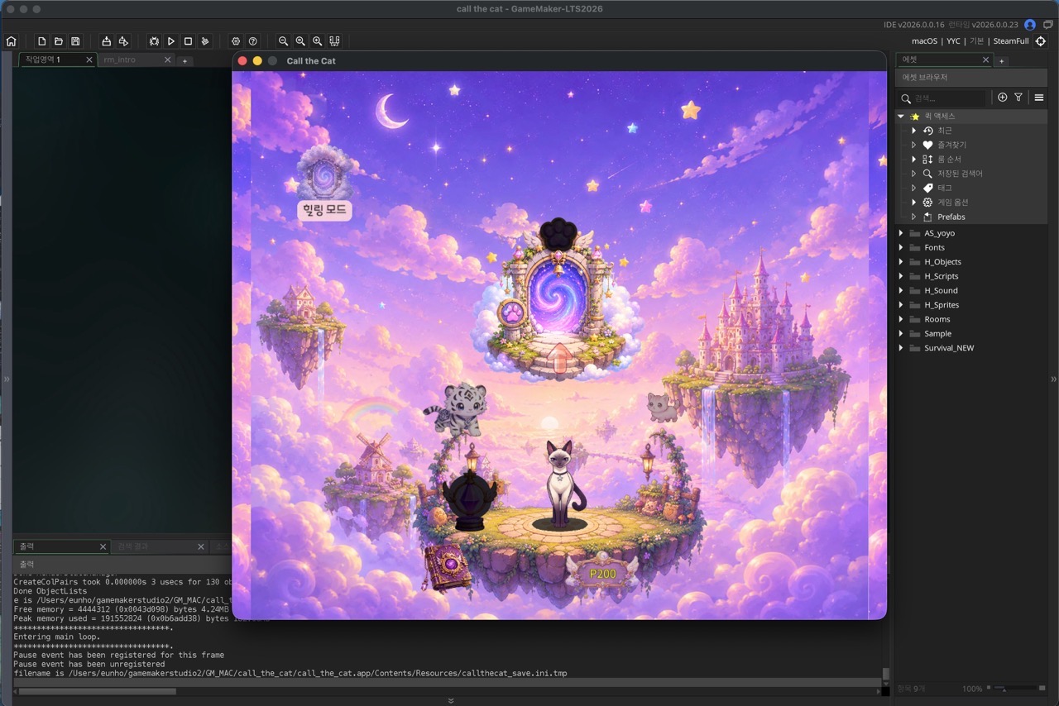
Task: Open Game Options gear in the toolbar
Action: click(x=236, y=41)
